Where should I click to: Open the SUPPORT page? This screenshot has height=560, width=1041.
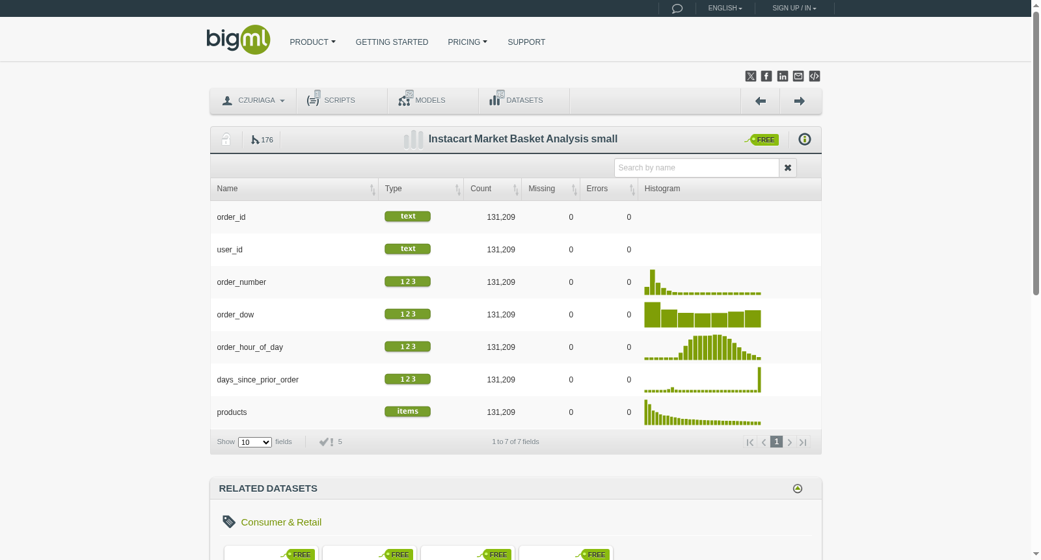[x=526, y=42]
